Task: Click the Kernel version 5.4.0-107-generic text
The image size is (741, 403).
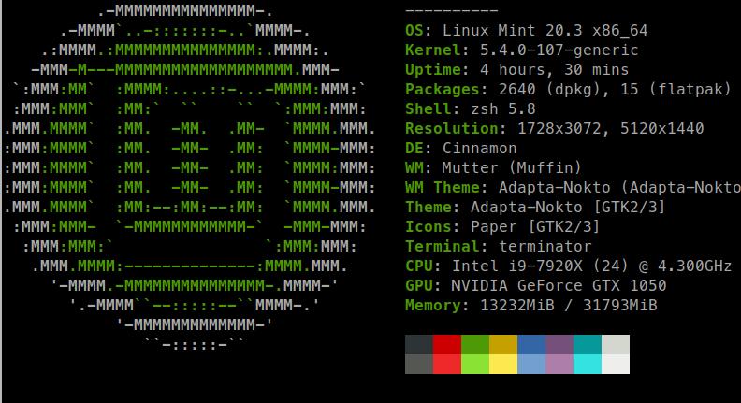Action: [x=559, y=50]
